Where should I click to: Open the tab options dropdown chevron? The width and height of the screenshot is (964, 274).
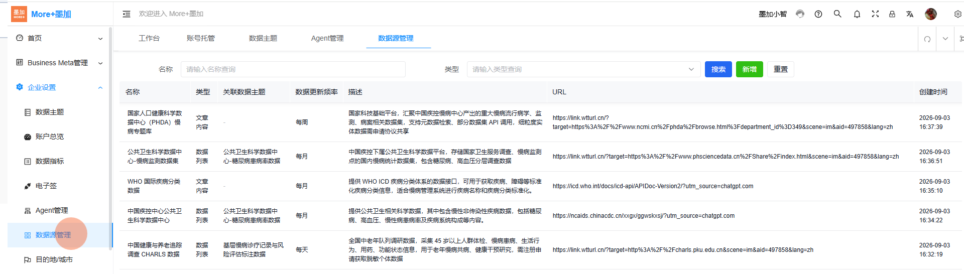945,39
